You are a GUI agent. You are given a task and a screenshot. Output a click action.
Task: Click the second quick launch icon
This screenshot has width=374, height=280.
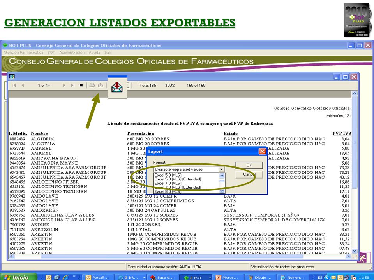click(x=57, y=277)
